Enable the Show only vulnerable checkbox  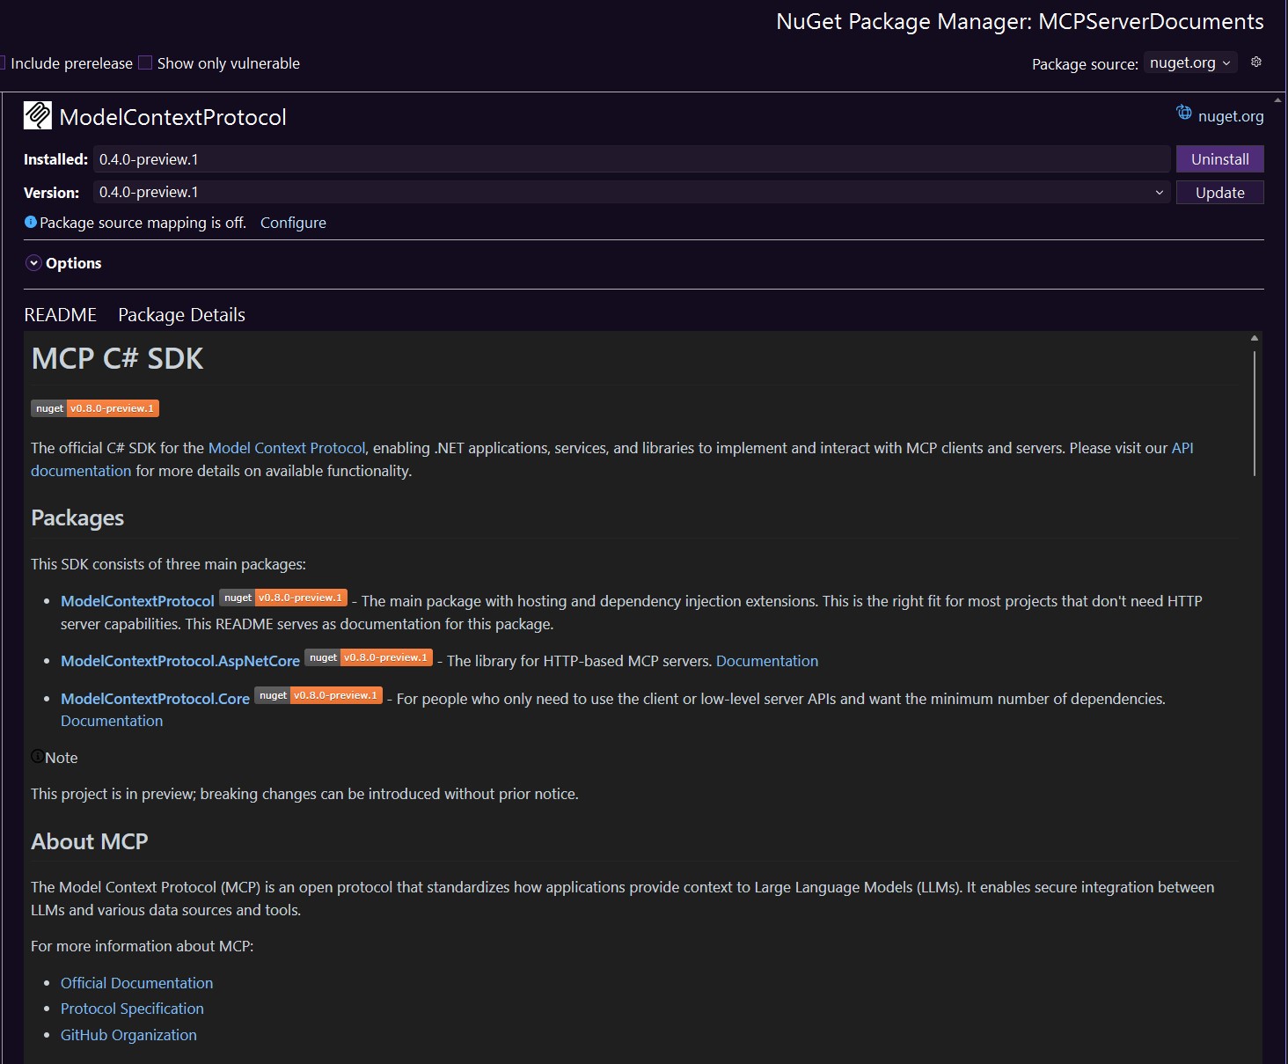(x=146, y=62)
